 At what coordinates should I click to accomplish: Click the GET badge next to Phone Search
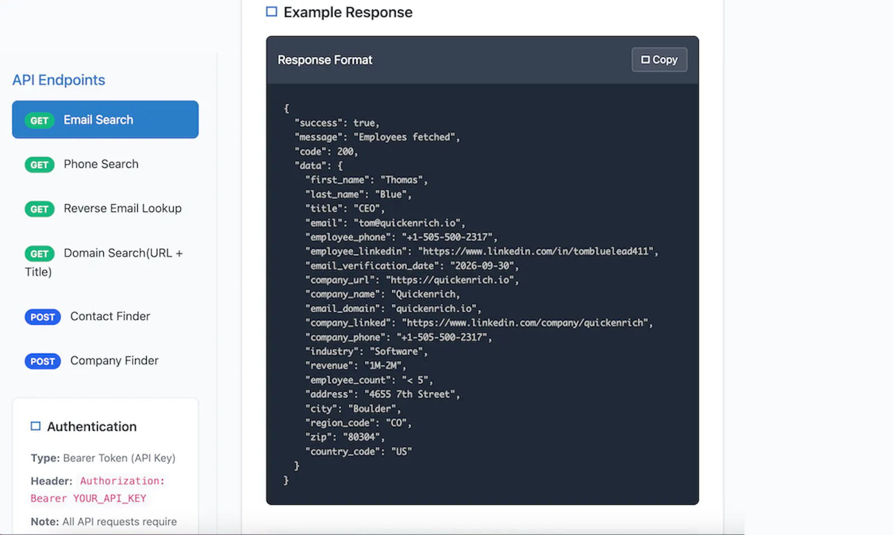click(40, 165)
